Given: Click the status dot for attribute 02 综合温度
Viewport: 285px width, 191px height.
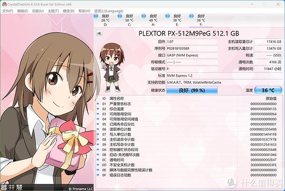Looking at the screenshot, I should pos(98,109).
